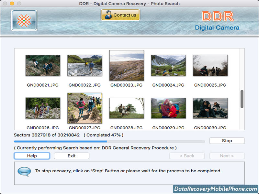Click the disabled Back button
The image size is (259, 194).
[187, 156]
